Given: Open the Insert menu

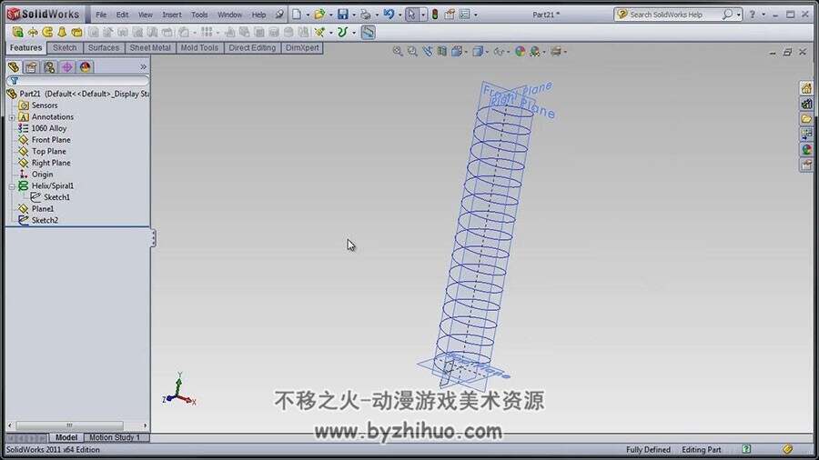Looking at the screenshot, I should (172, 15).
